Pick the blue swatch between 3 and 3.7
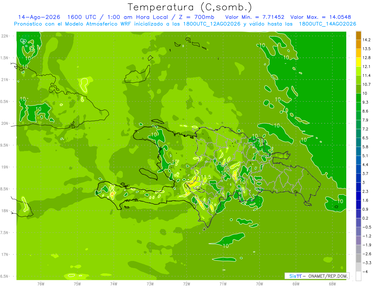 click(x=358, y=178)
